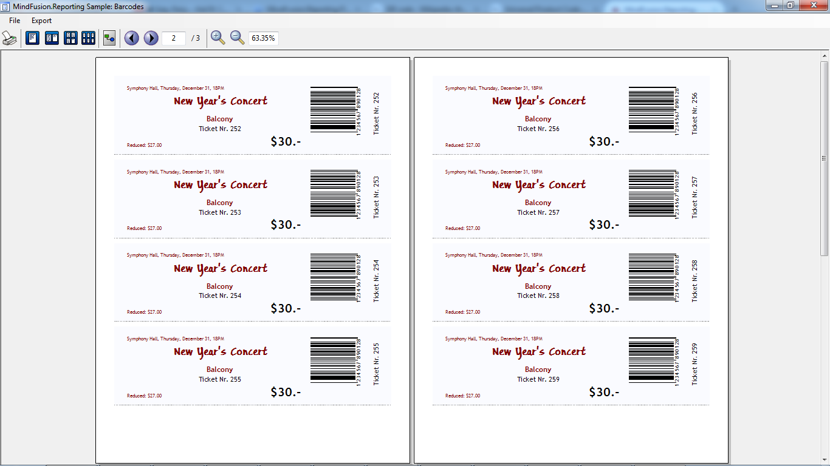Viewport: 830px width, 466px height.
Task: Advance to the next page
Action: point(151,38)
